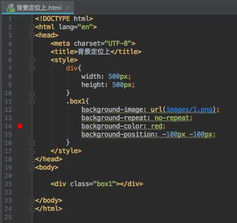Place cursor on "UTF-8" charset value
Viewport: 237px width, 223px height.
point(118,43)
